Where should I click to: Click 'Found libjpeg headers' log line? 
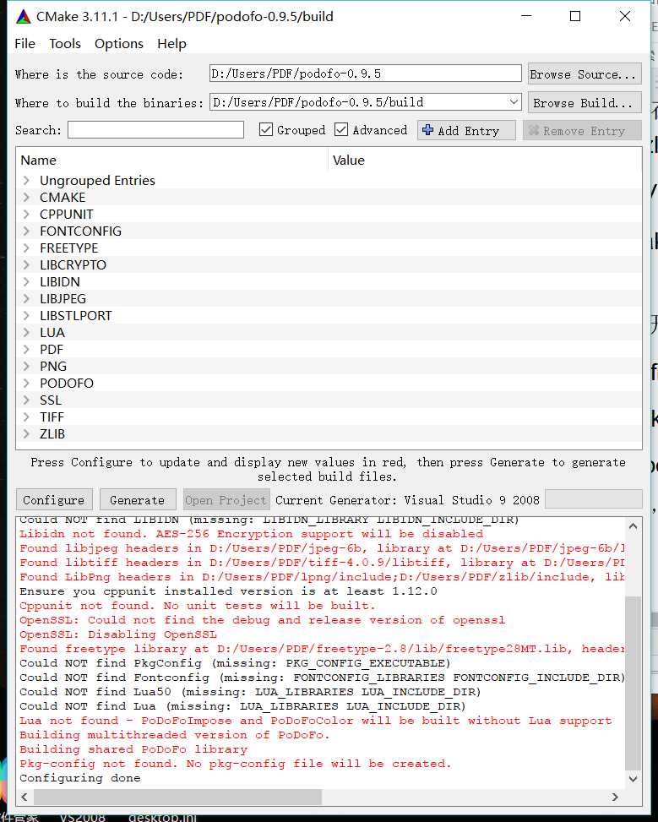pyautogui.click(x=322, y=547)
